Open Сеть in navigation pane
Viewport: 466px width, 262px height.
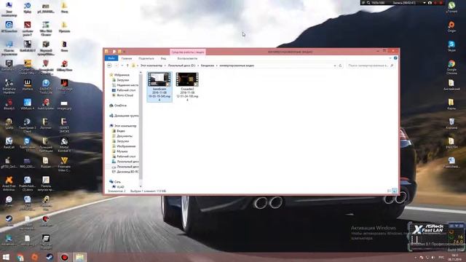(117, 181)
